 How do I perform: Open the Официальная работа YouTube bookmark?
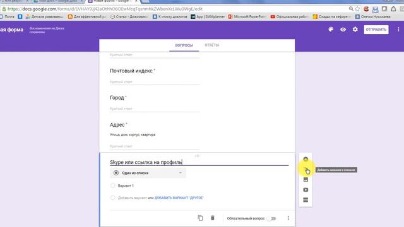(289, 17)
